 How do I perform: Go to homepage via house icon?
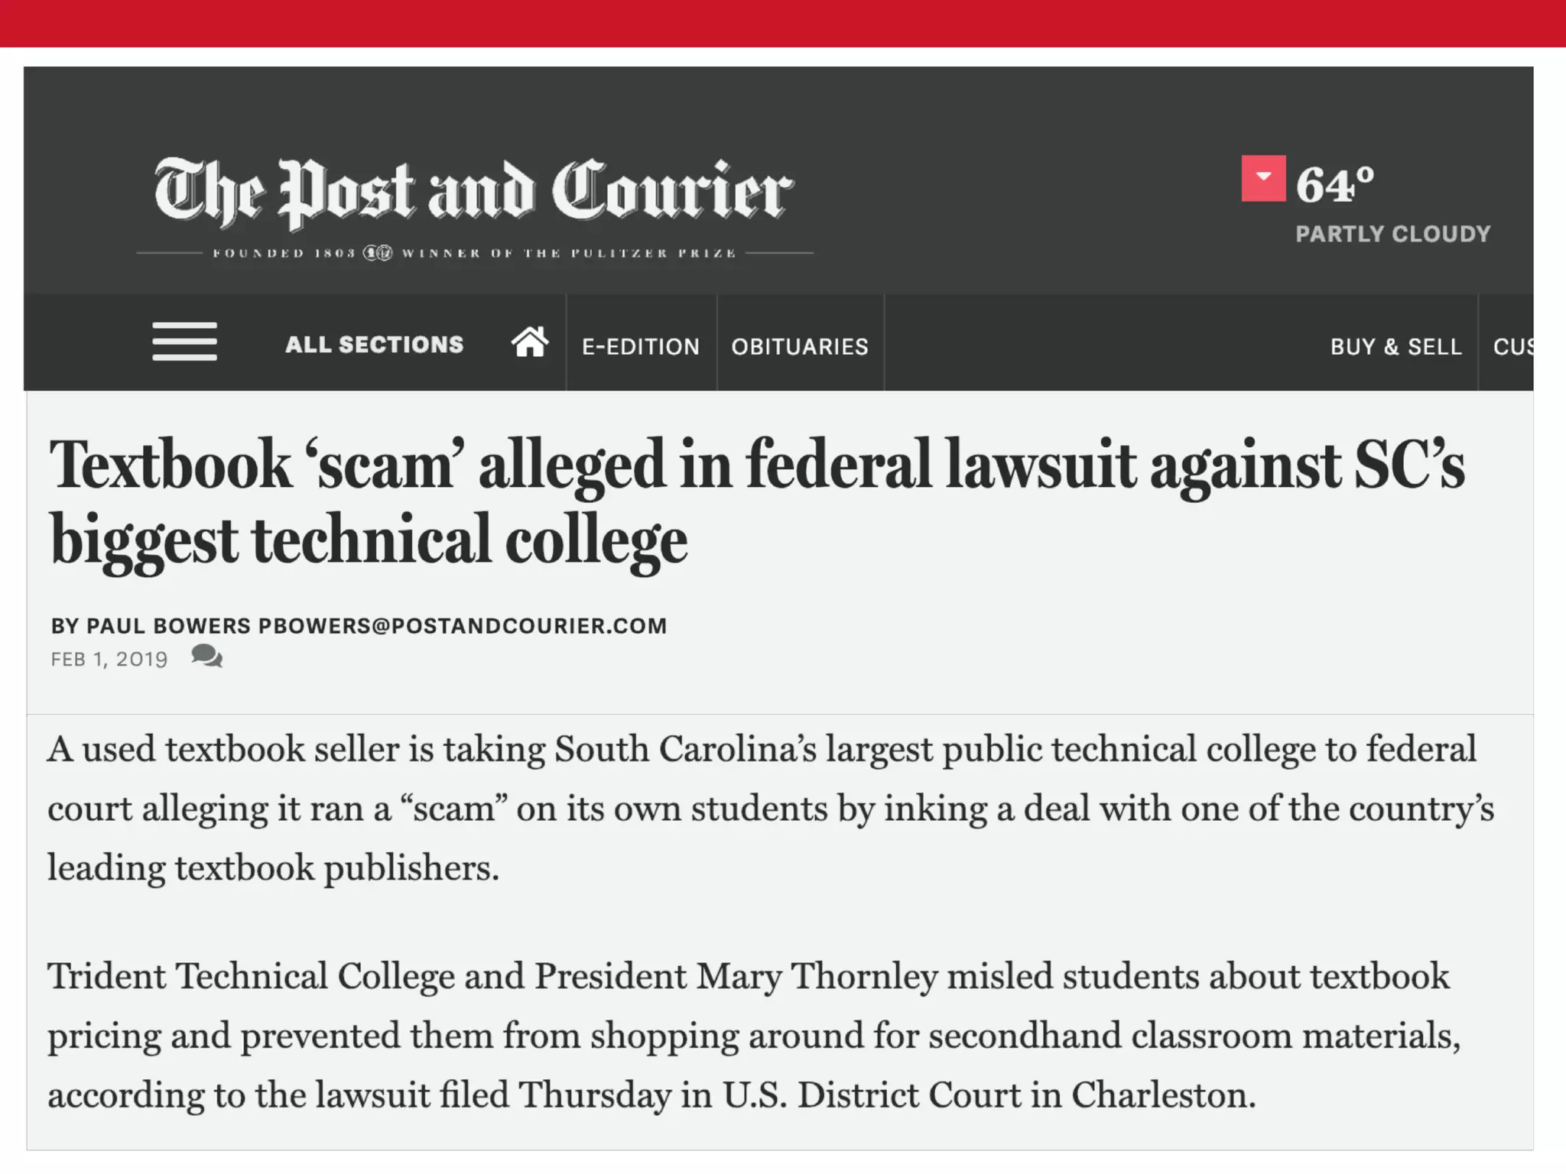pyautogui.click(x=530, y=342)
